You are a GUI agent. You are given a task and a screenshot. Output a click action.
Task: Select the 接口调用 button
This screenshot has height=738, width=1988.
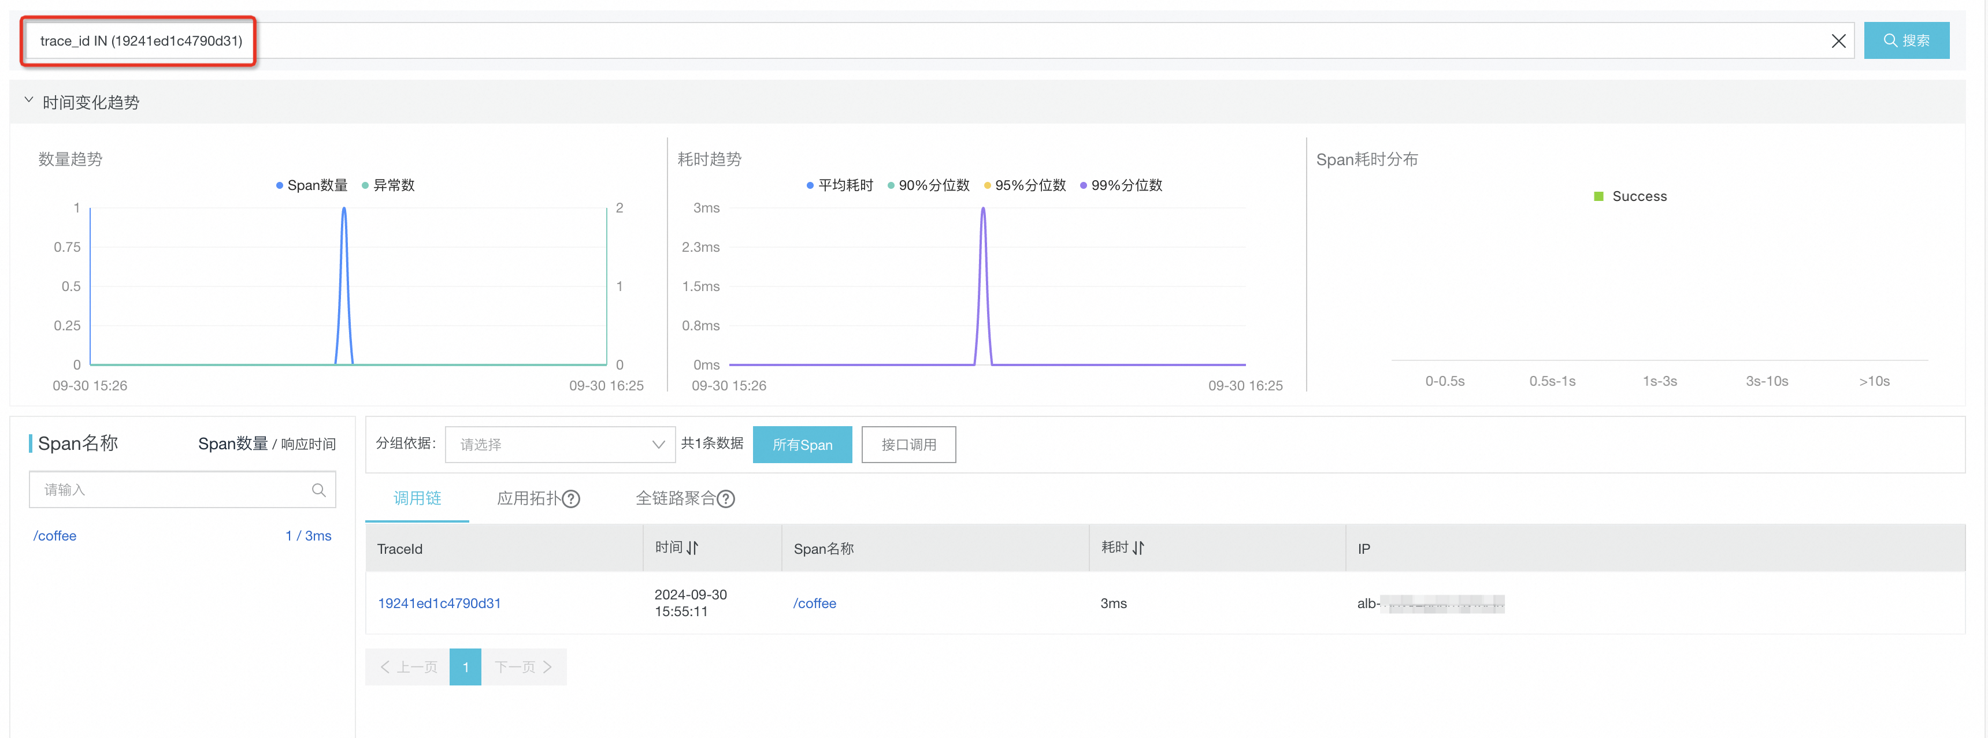tap(908, 445)
